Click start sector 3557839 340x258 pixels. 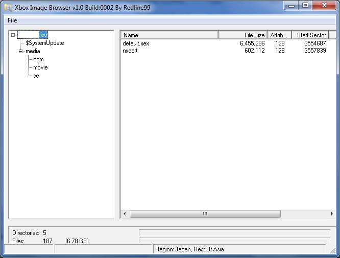[315, 51]
